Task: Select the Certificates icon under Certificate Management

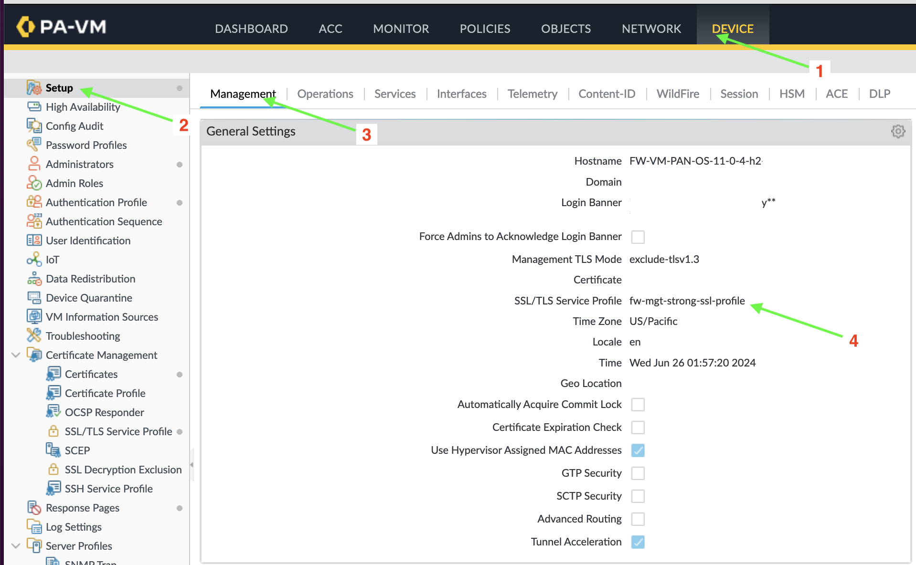Action: [53, 374]
